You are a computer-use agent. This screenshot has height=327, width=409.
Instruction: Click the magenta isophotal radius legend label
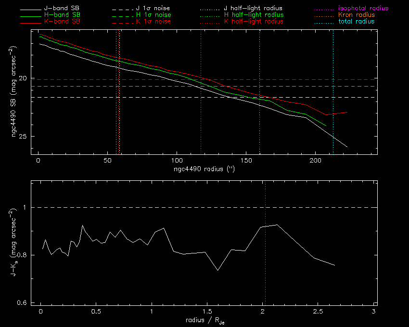363,9
